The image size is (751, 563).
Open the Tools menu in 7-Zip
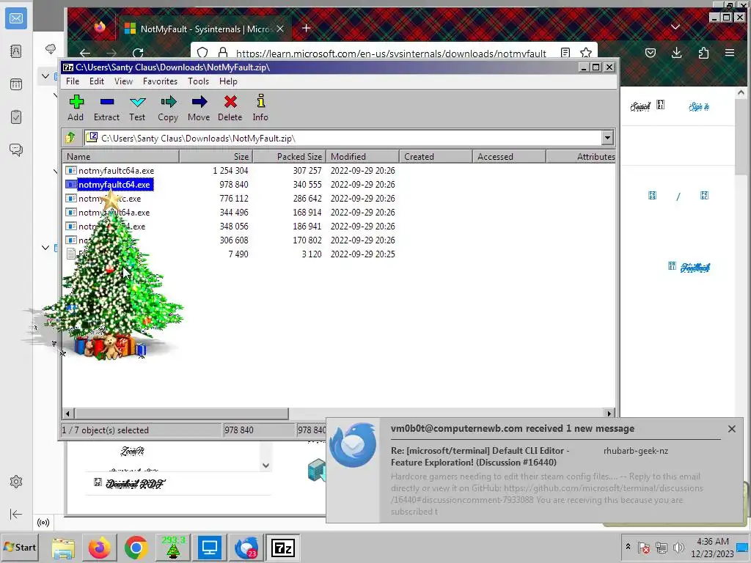[x=198, y=81]
